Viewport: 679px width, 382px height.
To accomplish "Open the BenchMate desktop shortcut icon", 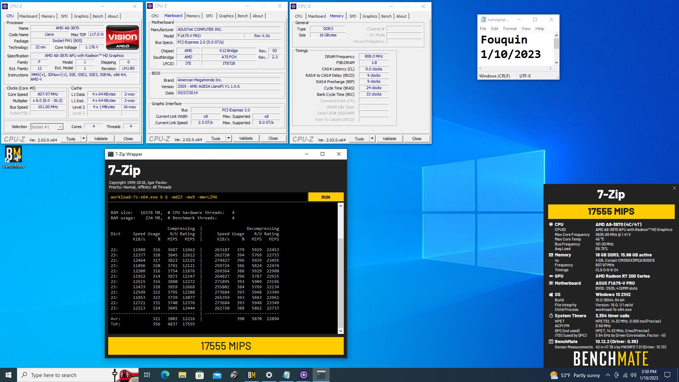I will coord(13,157).
